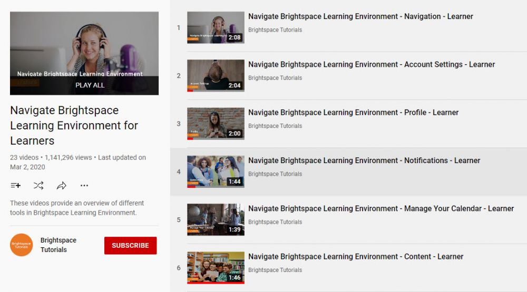The width and height of the screenshot is (527, 292).
Task: Click title 'Manage Your Calendar - Learner' link
Action: 381,208
